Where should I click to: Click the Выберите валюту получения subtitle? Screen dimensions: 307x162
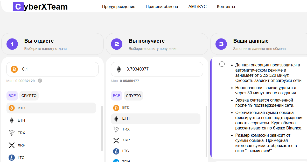153,49
